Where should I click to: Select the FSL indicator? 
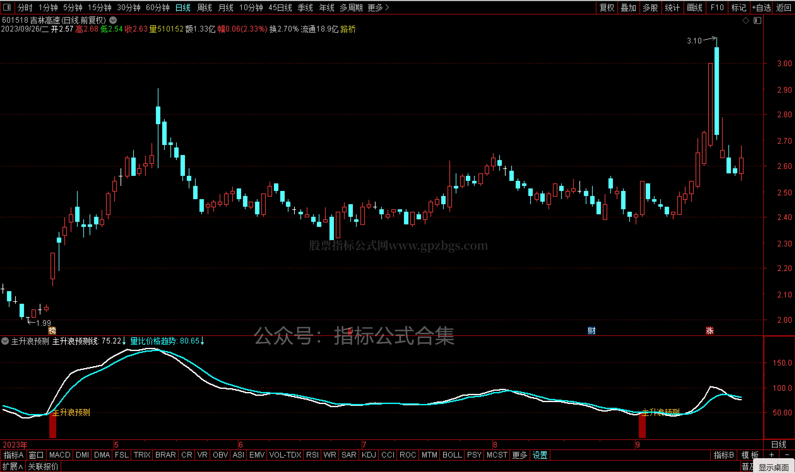click(122, 455)
